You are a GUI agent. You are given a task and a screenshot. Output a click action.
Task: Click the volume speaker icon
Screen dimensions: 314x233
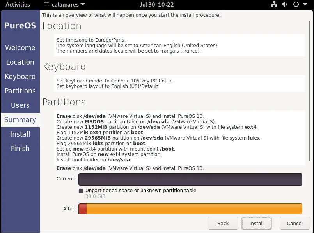(284, 5)
